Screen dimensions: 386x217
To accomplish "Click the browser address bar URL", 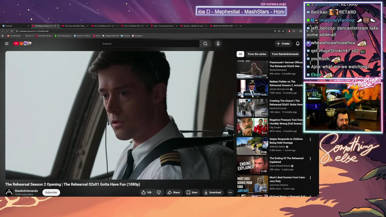I will tap(34, 31).
